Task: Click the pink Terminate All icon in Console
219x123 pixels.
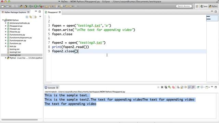Action: (173, 87)
